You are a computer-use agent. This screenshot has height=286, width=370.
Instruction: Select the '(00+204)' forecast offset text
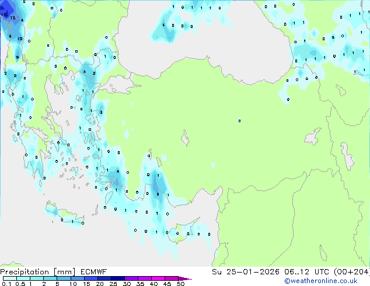click(x=351, y=272)
